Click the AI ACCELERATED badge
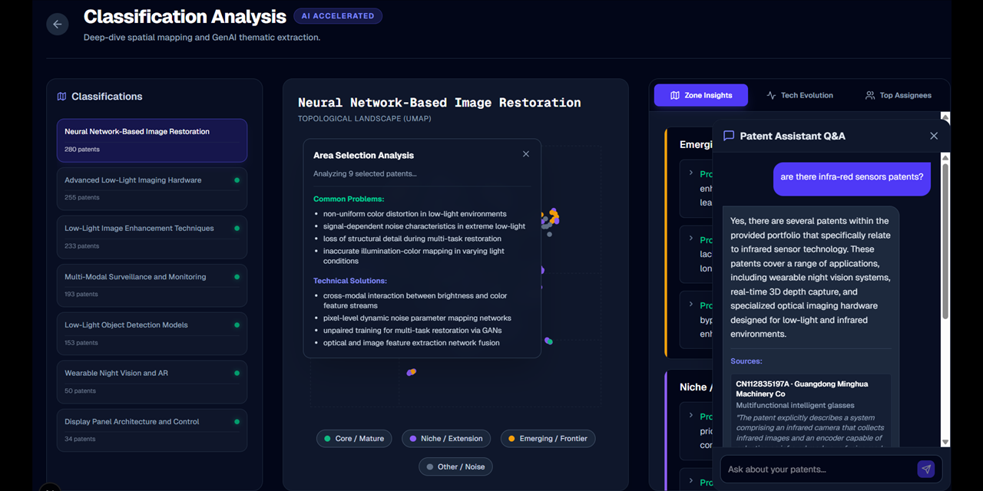 coord(338,15)
